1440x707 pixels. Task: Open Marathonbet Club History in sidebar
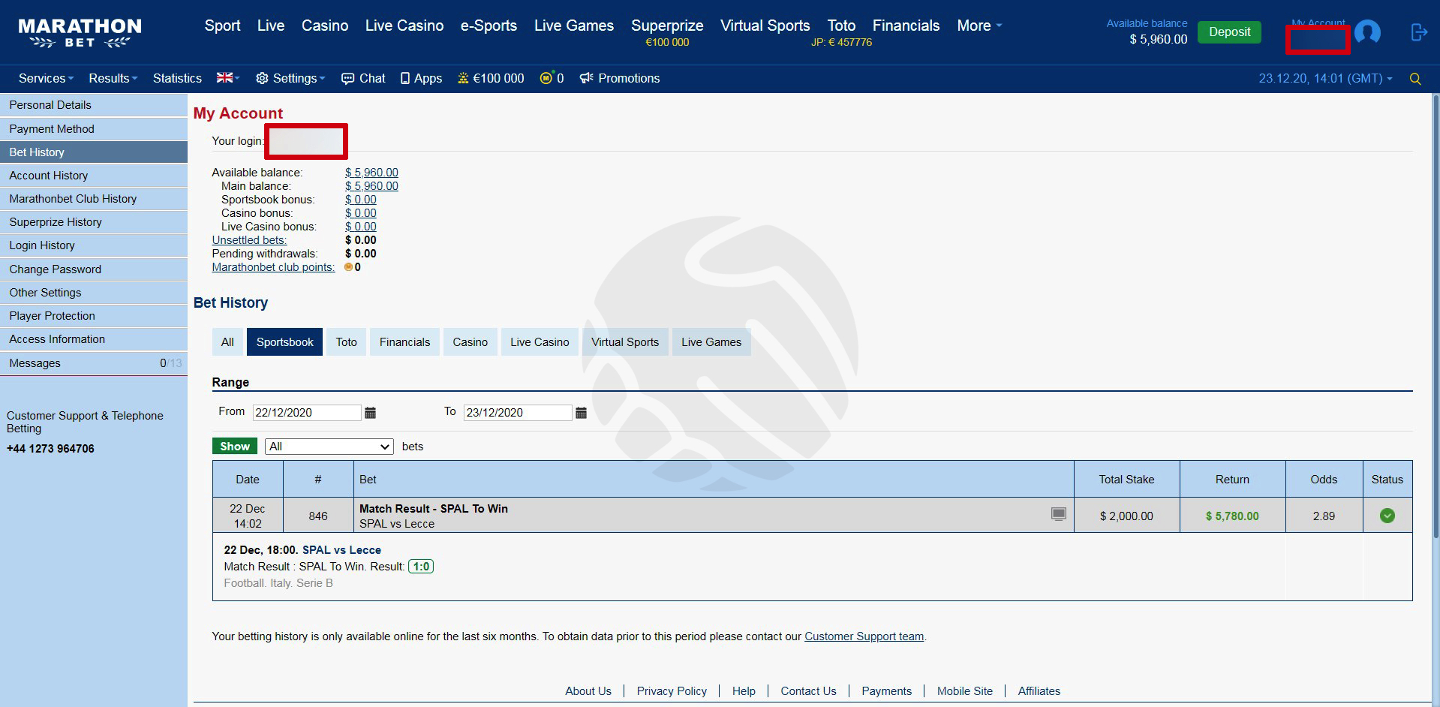(x=94, y=199)
